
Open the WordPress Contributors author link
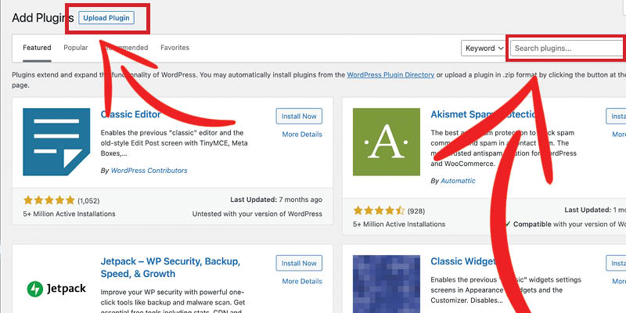pyautogui.click(x=149, y=171)
